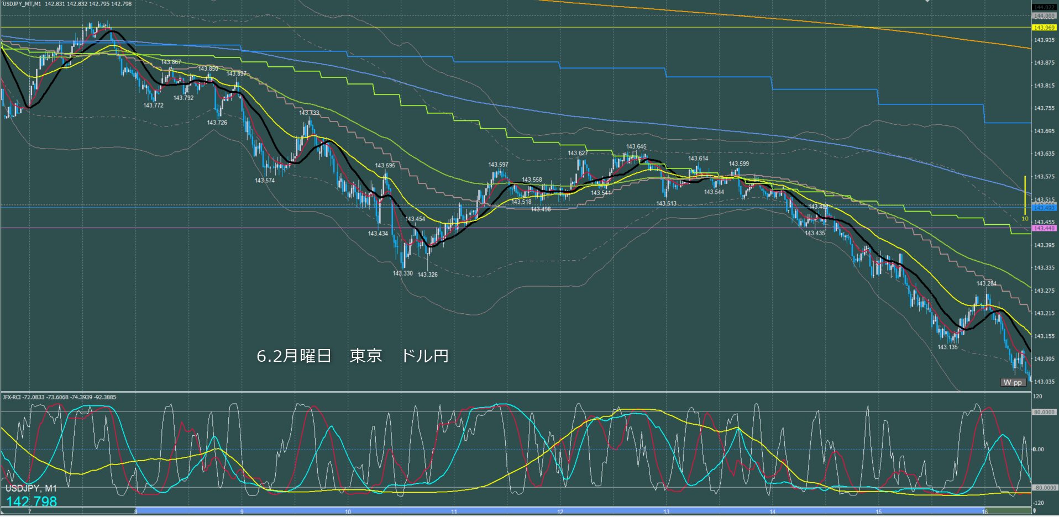
Task: Click the hour 16 time axis label
Action: pos(984,512)
